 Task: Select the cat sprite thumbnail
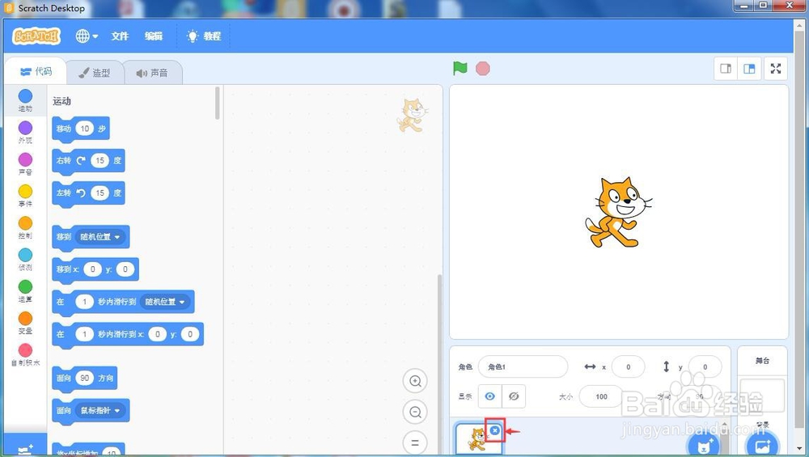click(x=478, y=439)
